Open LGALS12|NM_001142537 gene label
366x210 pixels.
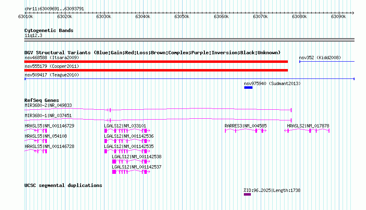coord(137,167)
